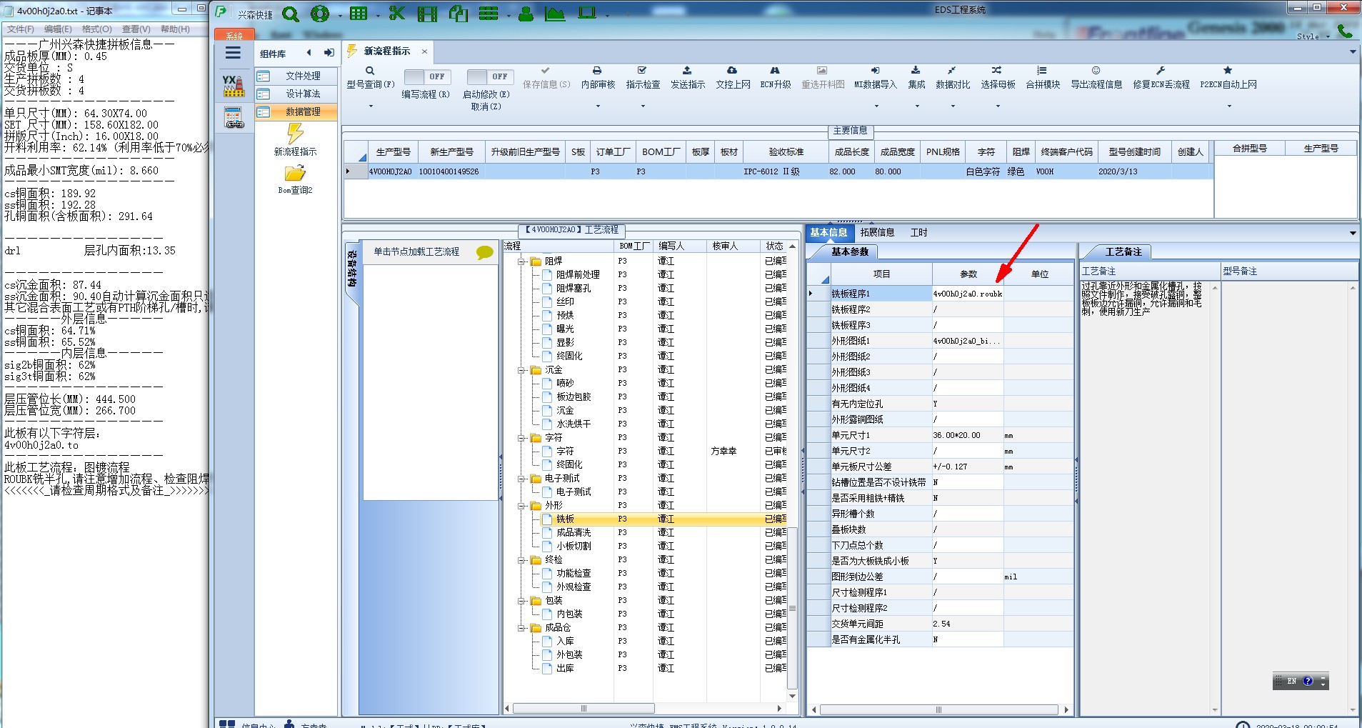Click the green grid table icon

click(x=359, y=14)
